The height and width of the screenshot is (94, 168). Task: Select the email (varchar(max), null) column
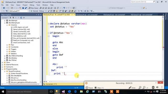[x=22, y=43]
